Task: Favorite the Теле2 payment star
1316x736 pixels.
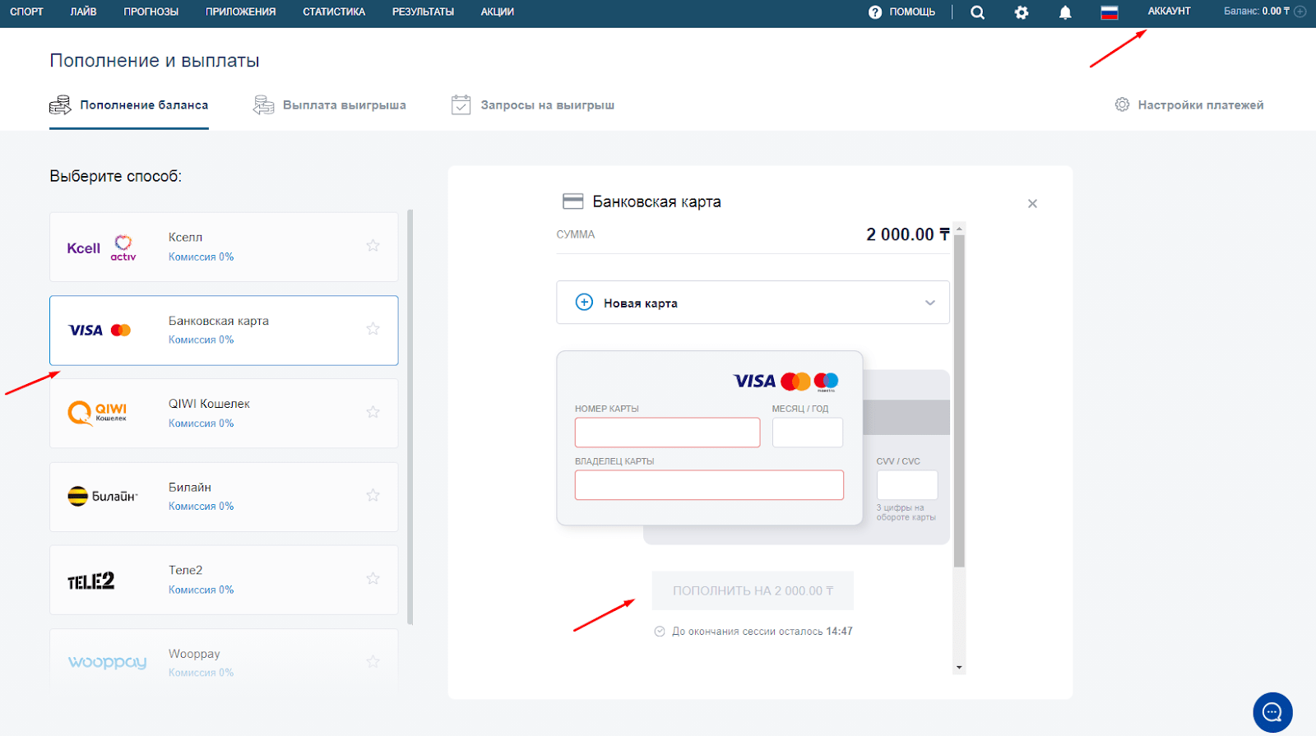Action: click(373, 578)
